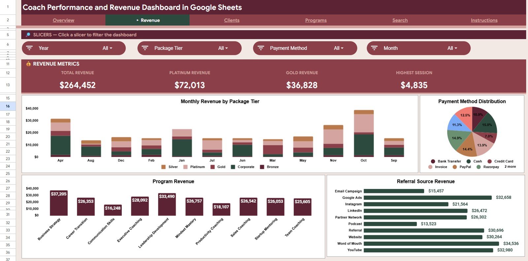The width and height of the screenshot is (528, 261).
Task: Click the Executive Coaching $28,092 bar
Action: [x=140, y=206]
